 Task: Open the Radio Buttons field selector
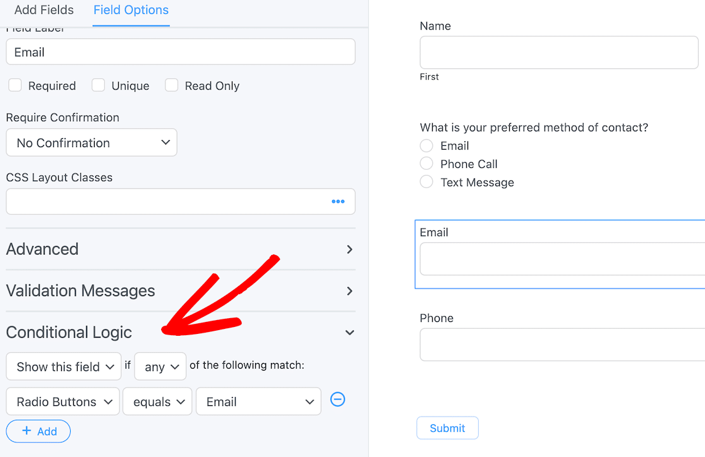point(63,402)
